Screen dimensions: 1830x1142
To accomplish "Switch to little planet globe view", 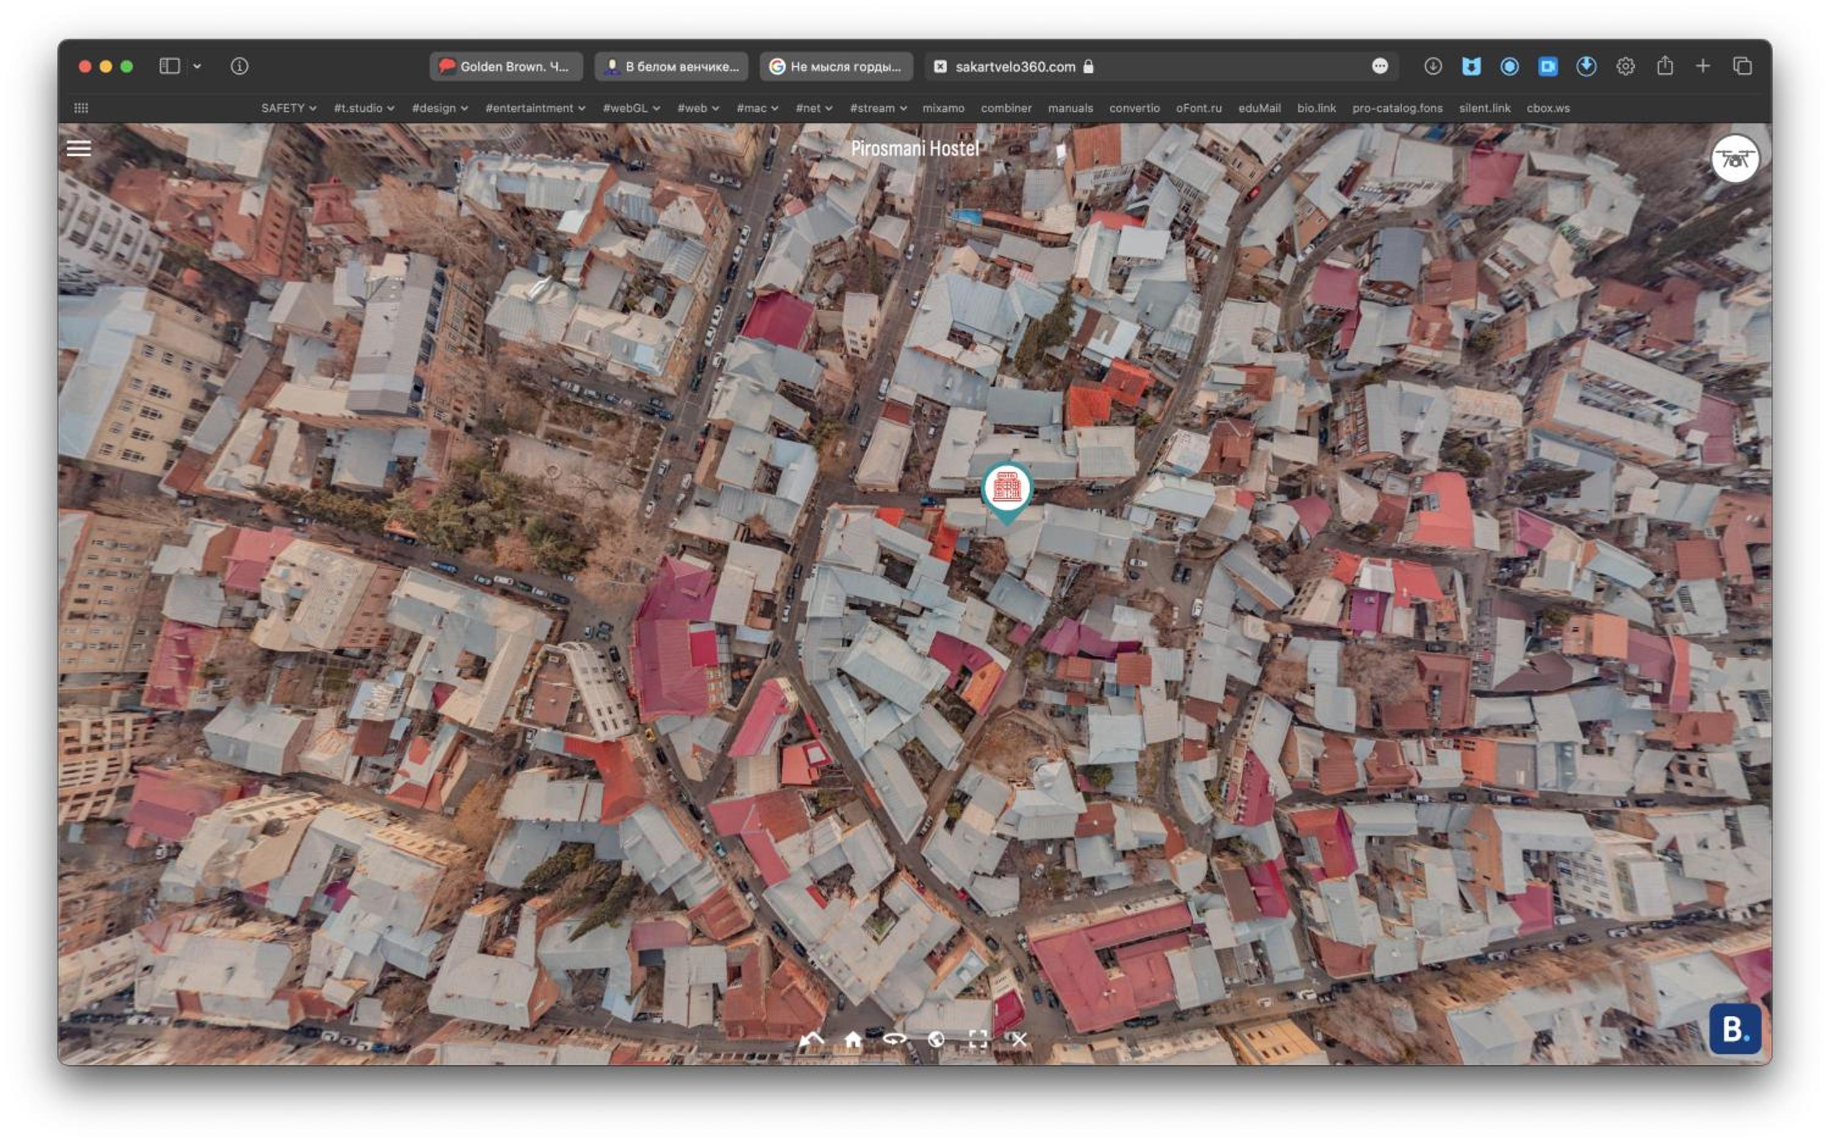I will tap(936, 1040).
